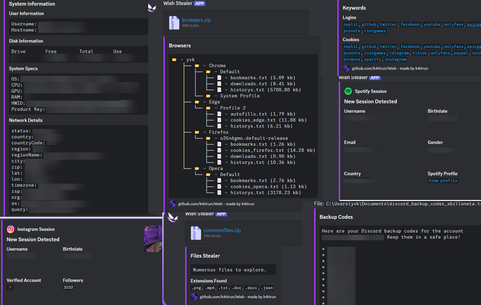
Task: Click the discord_backup_codes file path text
Action: (403, 204)
